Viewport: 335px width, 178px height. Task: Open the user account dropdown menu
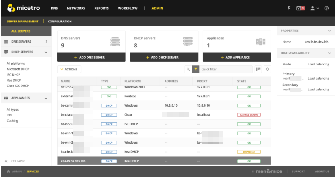[x=314, y=8]
